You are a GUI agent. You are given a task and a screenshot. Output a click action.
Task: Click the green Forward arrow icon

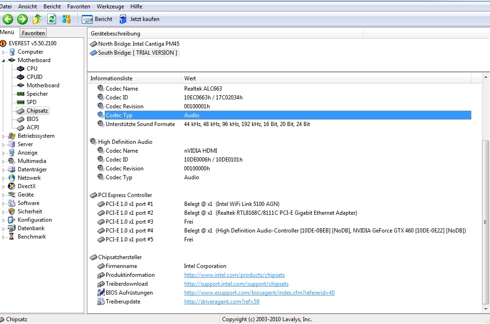22,19
